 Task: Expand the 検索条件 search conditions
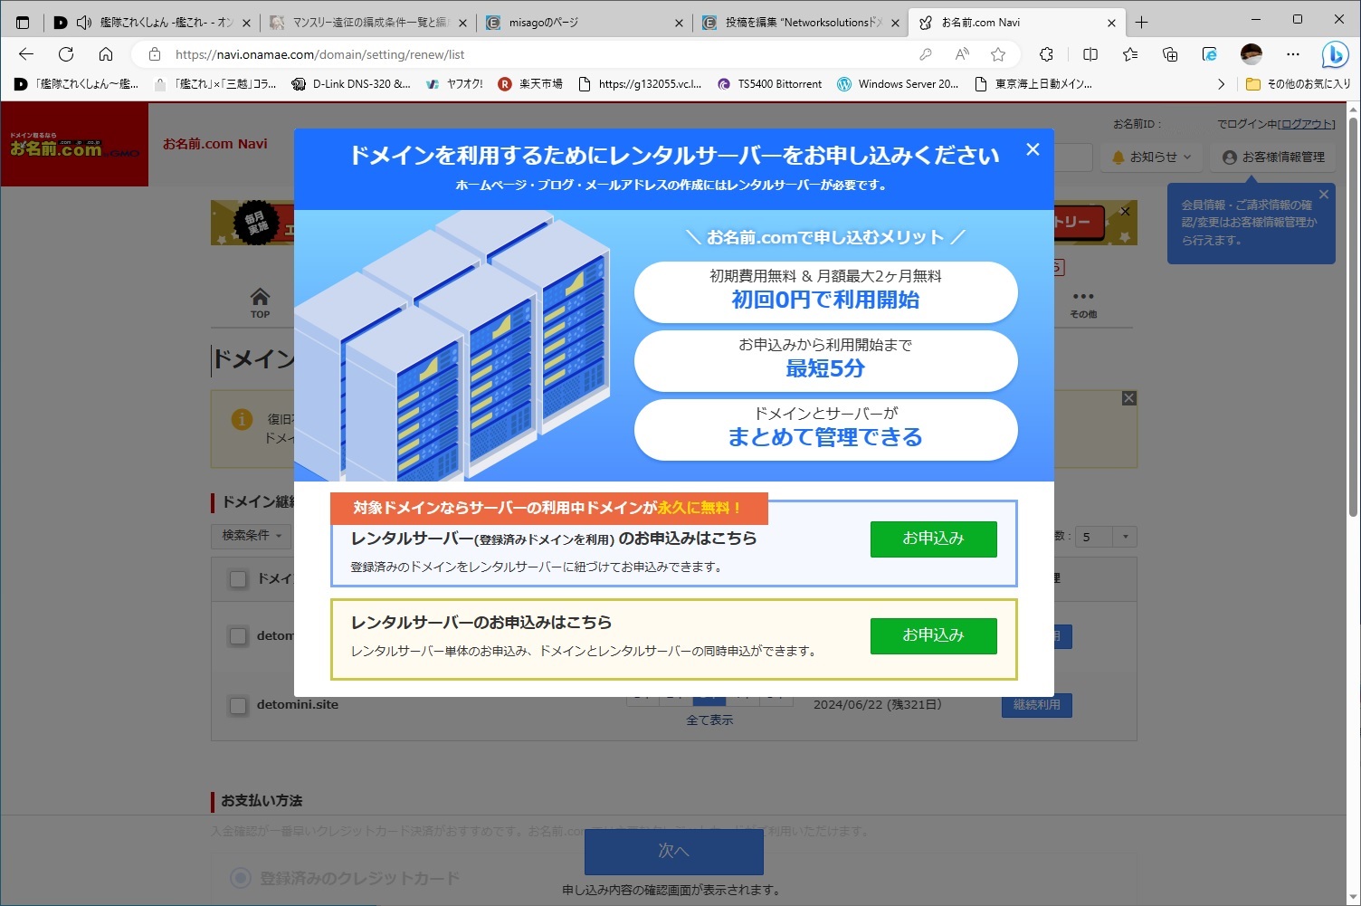[x=252, y=536]
